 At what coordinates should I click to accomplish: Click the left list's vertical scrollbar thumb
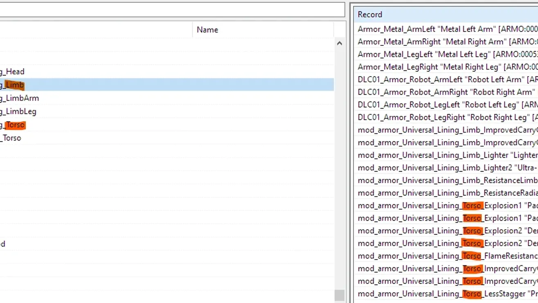(339, 295)
